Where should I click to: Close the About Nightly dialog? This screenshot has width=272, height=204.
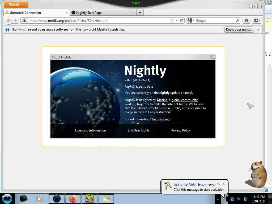pyautogui.click(x=213, y=57)
